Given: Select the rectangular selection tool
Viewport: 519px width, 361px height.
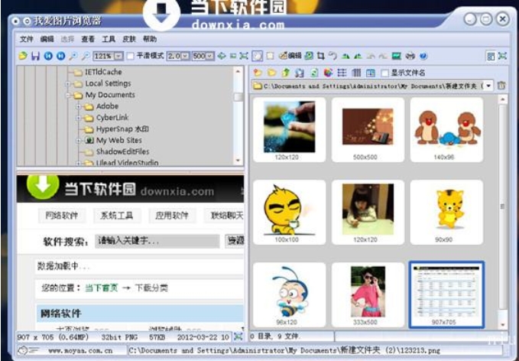Looking at the screenshot, I should [x=270, y=56].
